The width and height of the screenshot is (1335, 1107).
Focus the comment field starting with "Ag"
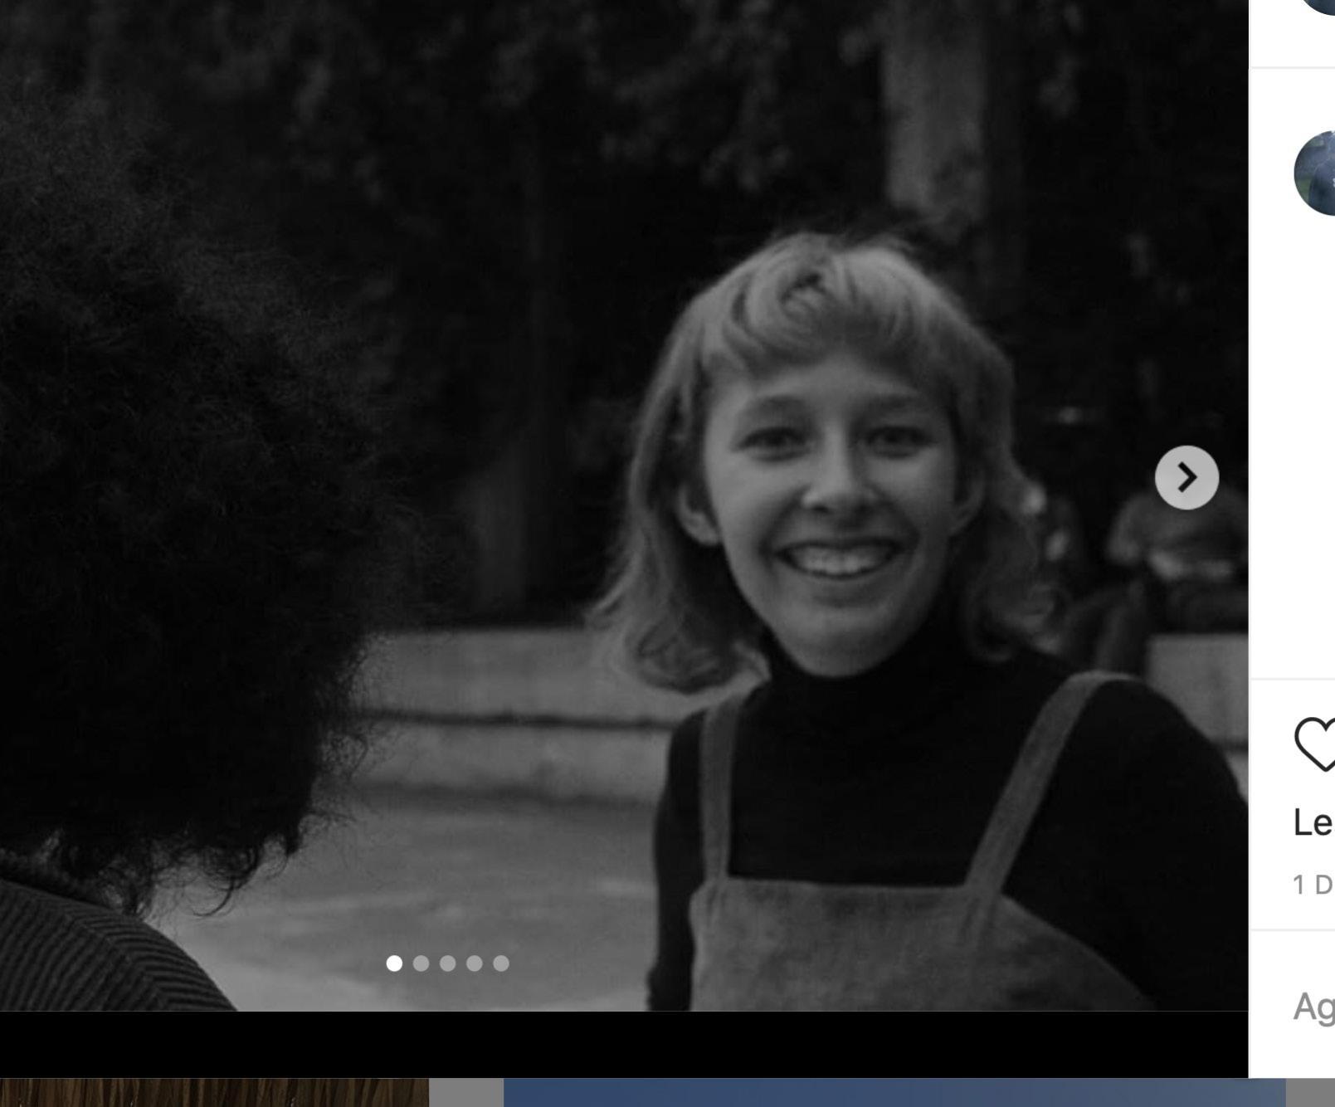point(1314,1007)
